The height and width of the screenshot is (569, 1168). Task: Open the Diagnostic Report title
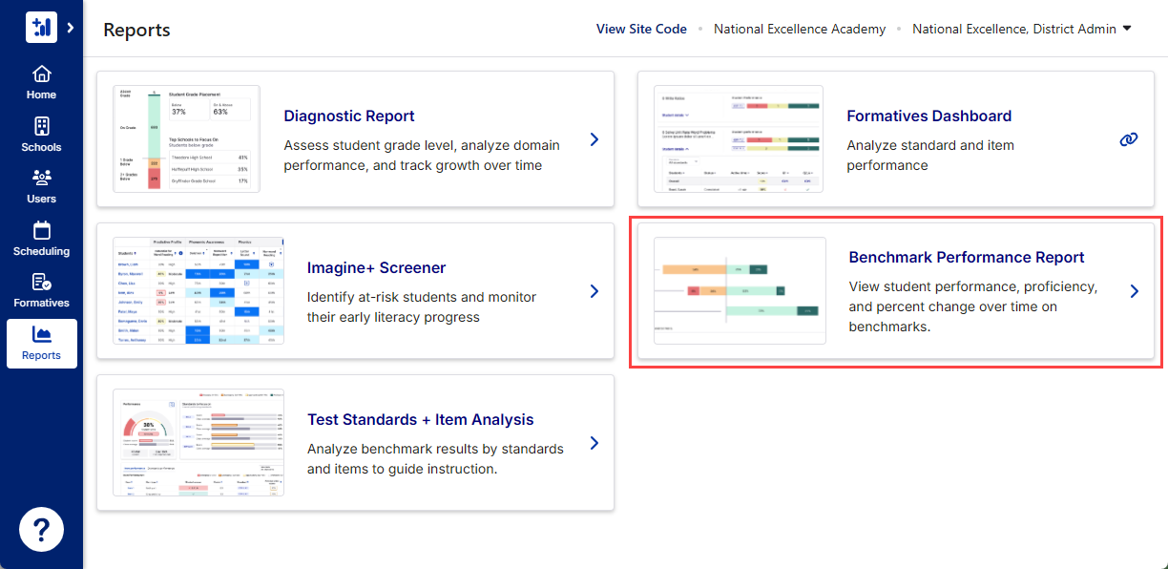349,116
